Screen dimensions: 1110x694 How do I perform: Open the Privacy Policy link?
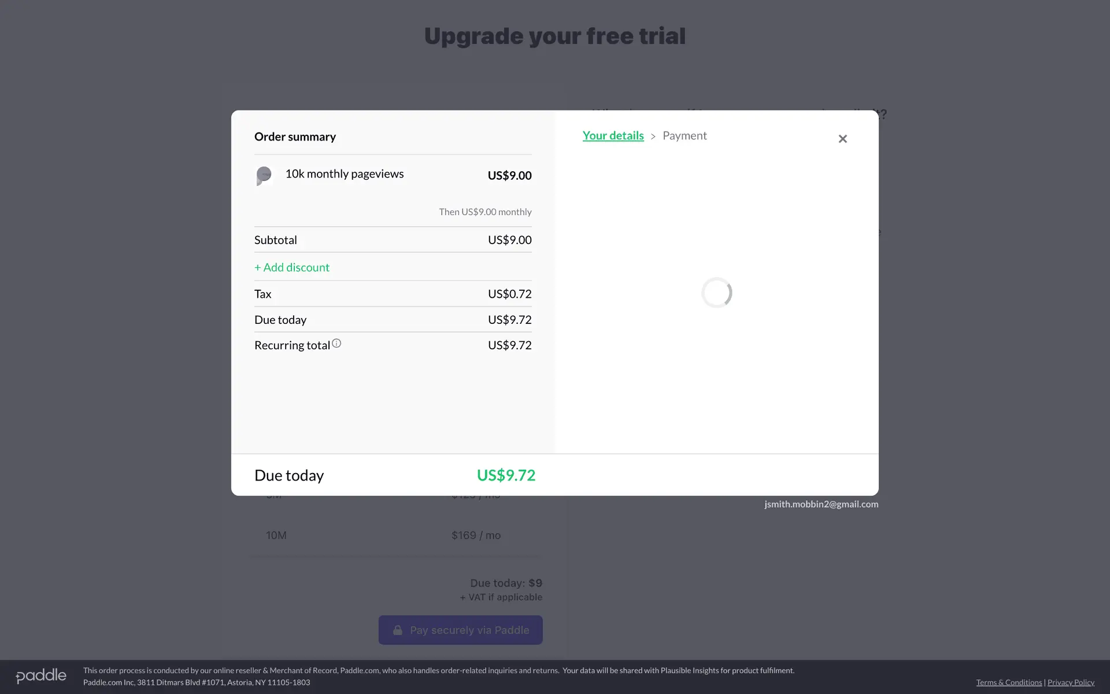1071,682
